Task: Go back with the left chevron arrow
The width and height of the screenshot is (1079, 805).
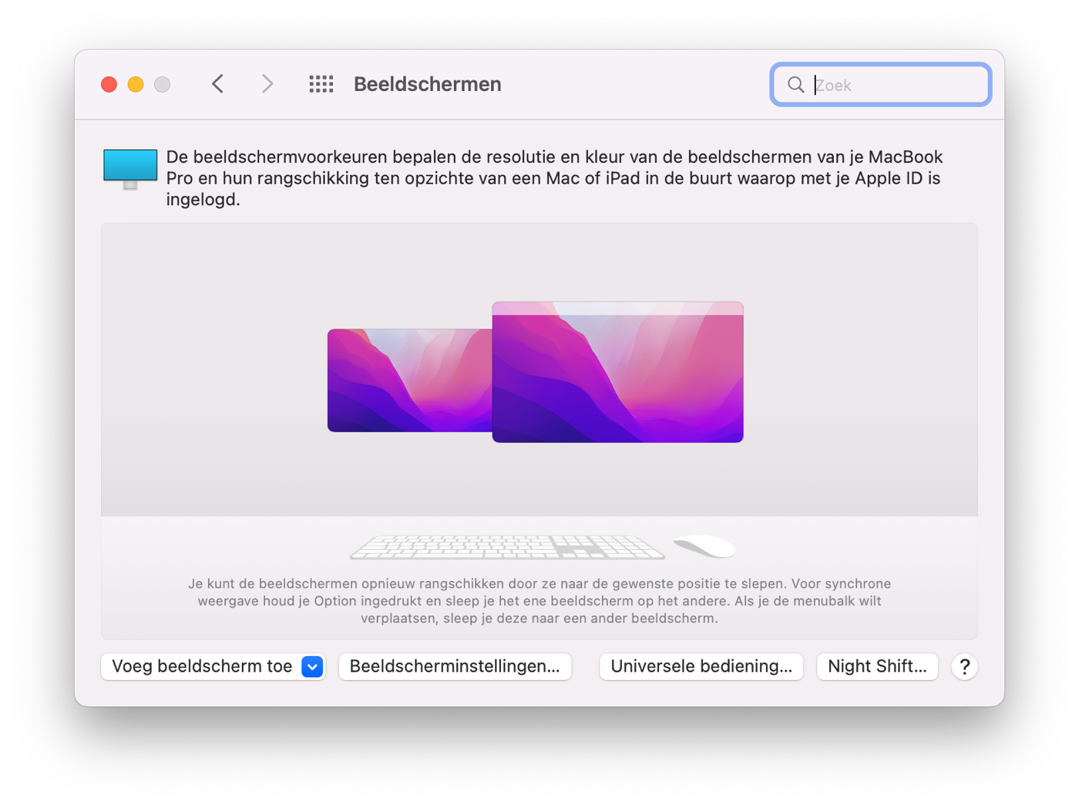Action: point(217,84)
